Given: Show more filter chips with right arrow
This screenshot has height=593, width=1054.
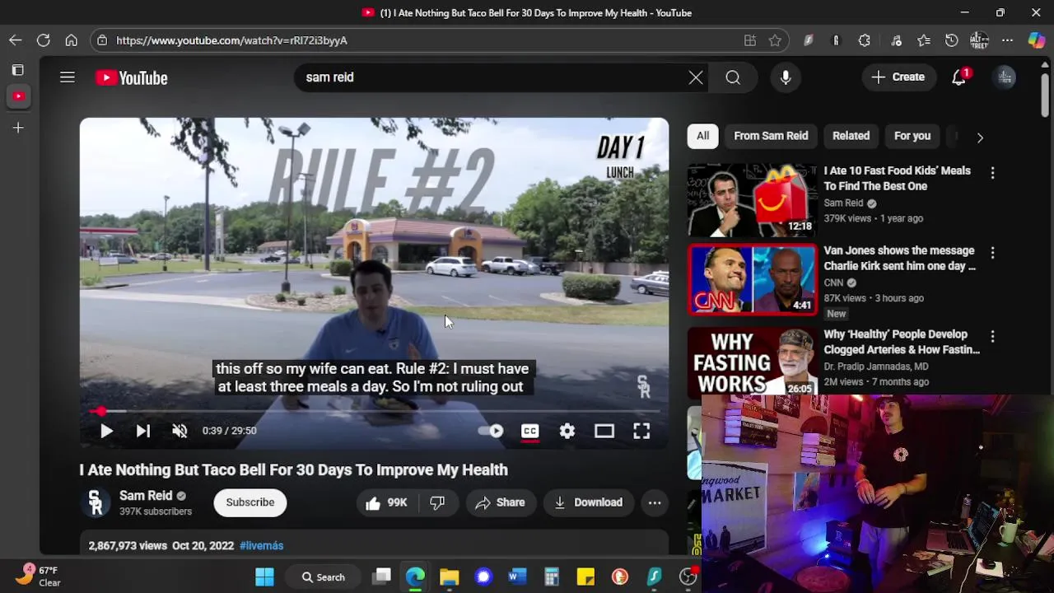Looking at the screenshot, I should pyautogui.click(x=980, y=137).
